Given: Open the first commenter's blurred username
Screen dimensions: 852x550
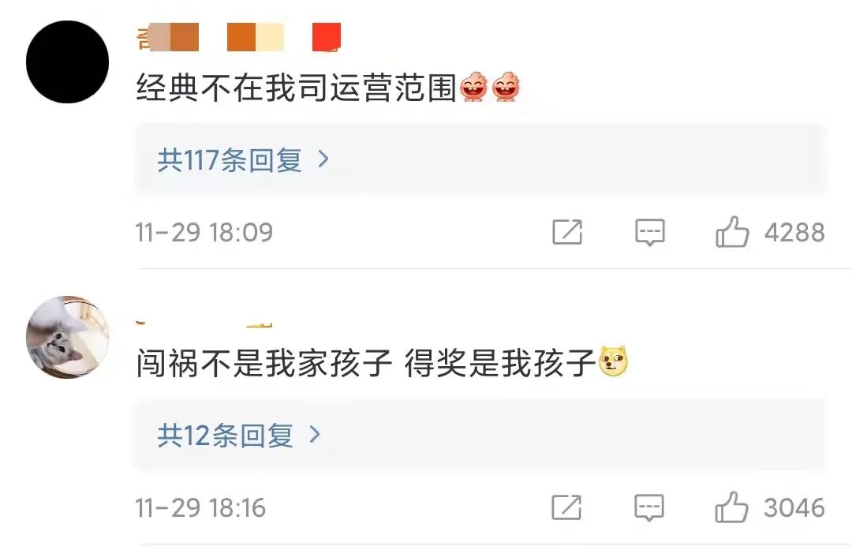Looking at the screenshot, I should (239, 37).
